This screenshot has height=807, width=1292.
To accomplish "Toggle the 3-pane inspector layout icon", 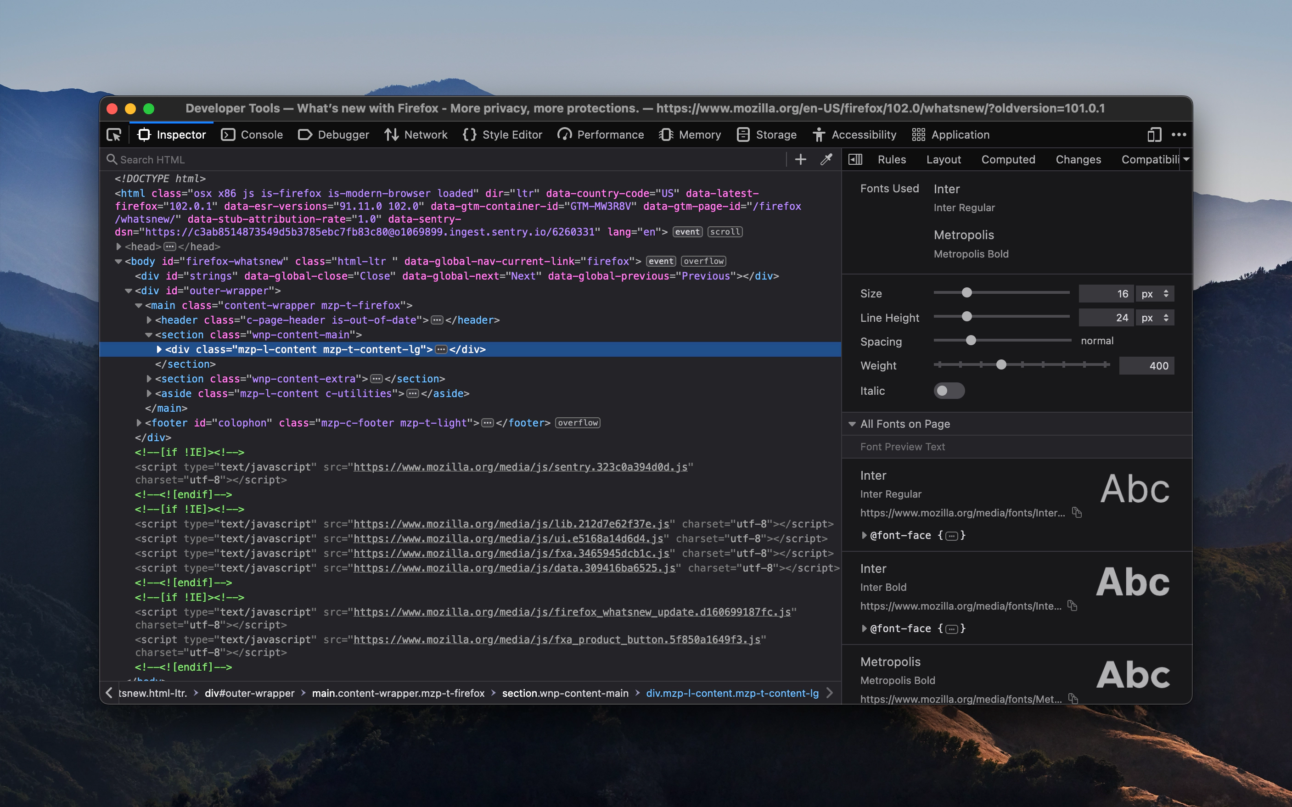I will coord(855,159).
